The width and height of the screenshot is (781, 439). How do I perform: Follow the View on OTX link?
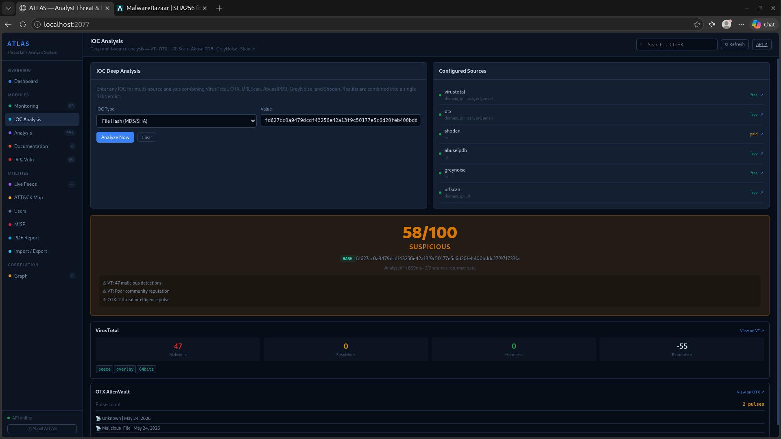pos(750,392)
